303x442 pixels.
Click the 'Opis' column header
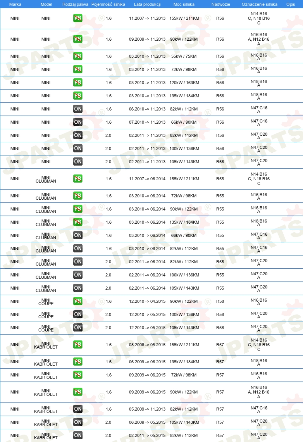291,4
